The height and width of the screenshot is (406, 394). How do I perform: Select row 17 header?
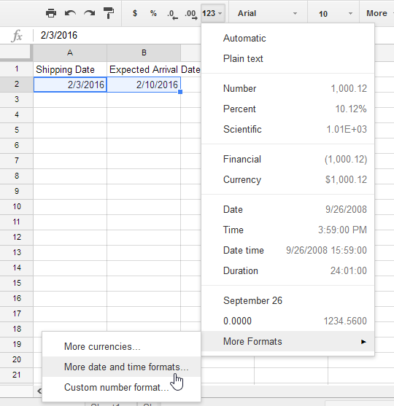click(x=17, y=314)
